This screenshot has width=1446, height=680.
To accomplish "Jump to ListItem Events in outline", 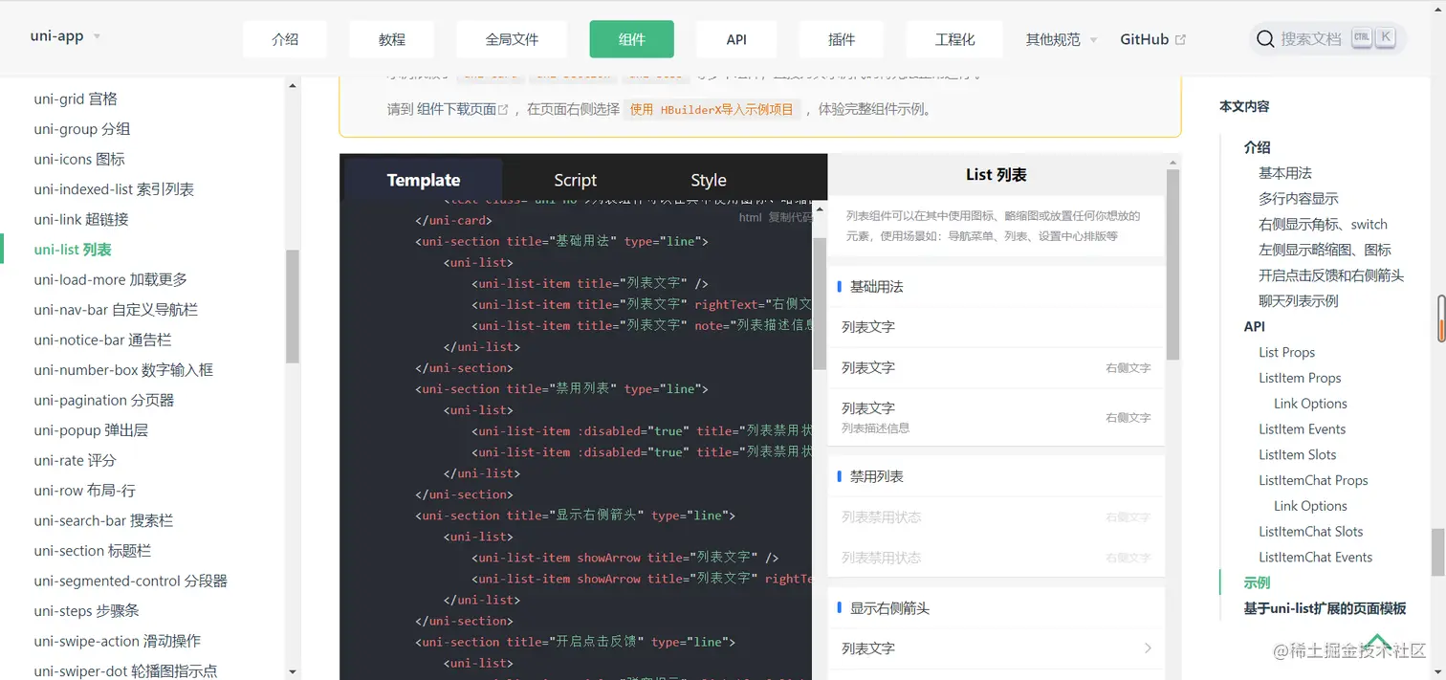I will click(1303, 429).
